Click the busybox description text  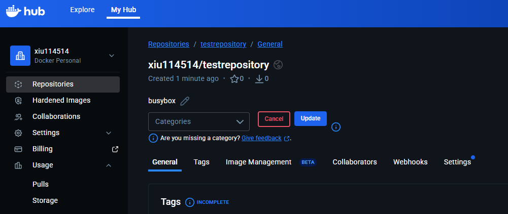coord(162,101)
